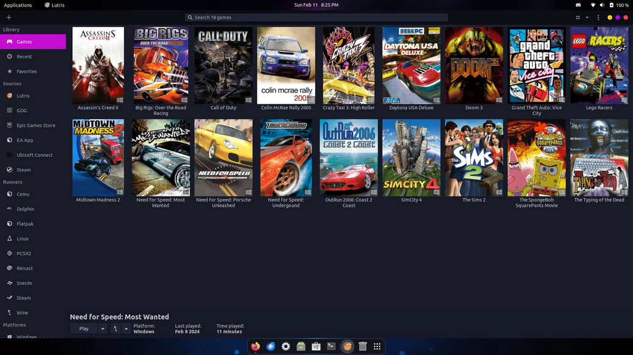Show all applications grid in the dock
The width and height of the screenshot is (633, 355).
377,346
